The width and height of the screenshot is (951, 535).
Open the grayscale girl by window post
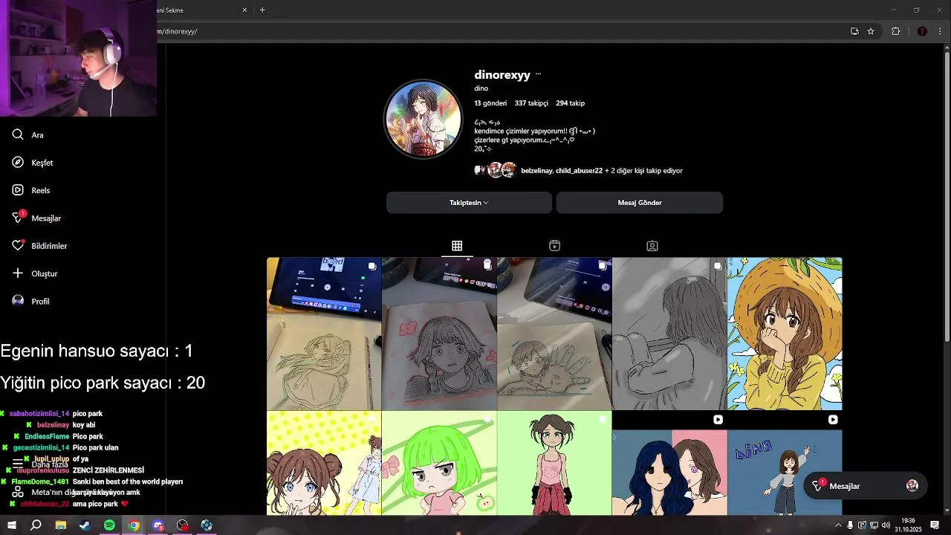[x=669, y=334]
